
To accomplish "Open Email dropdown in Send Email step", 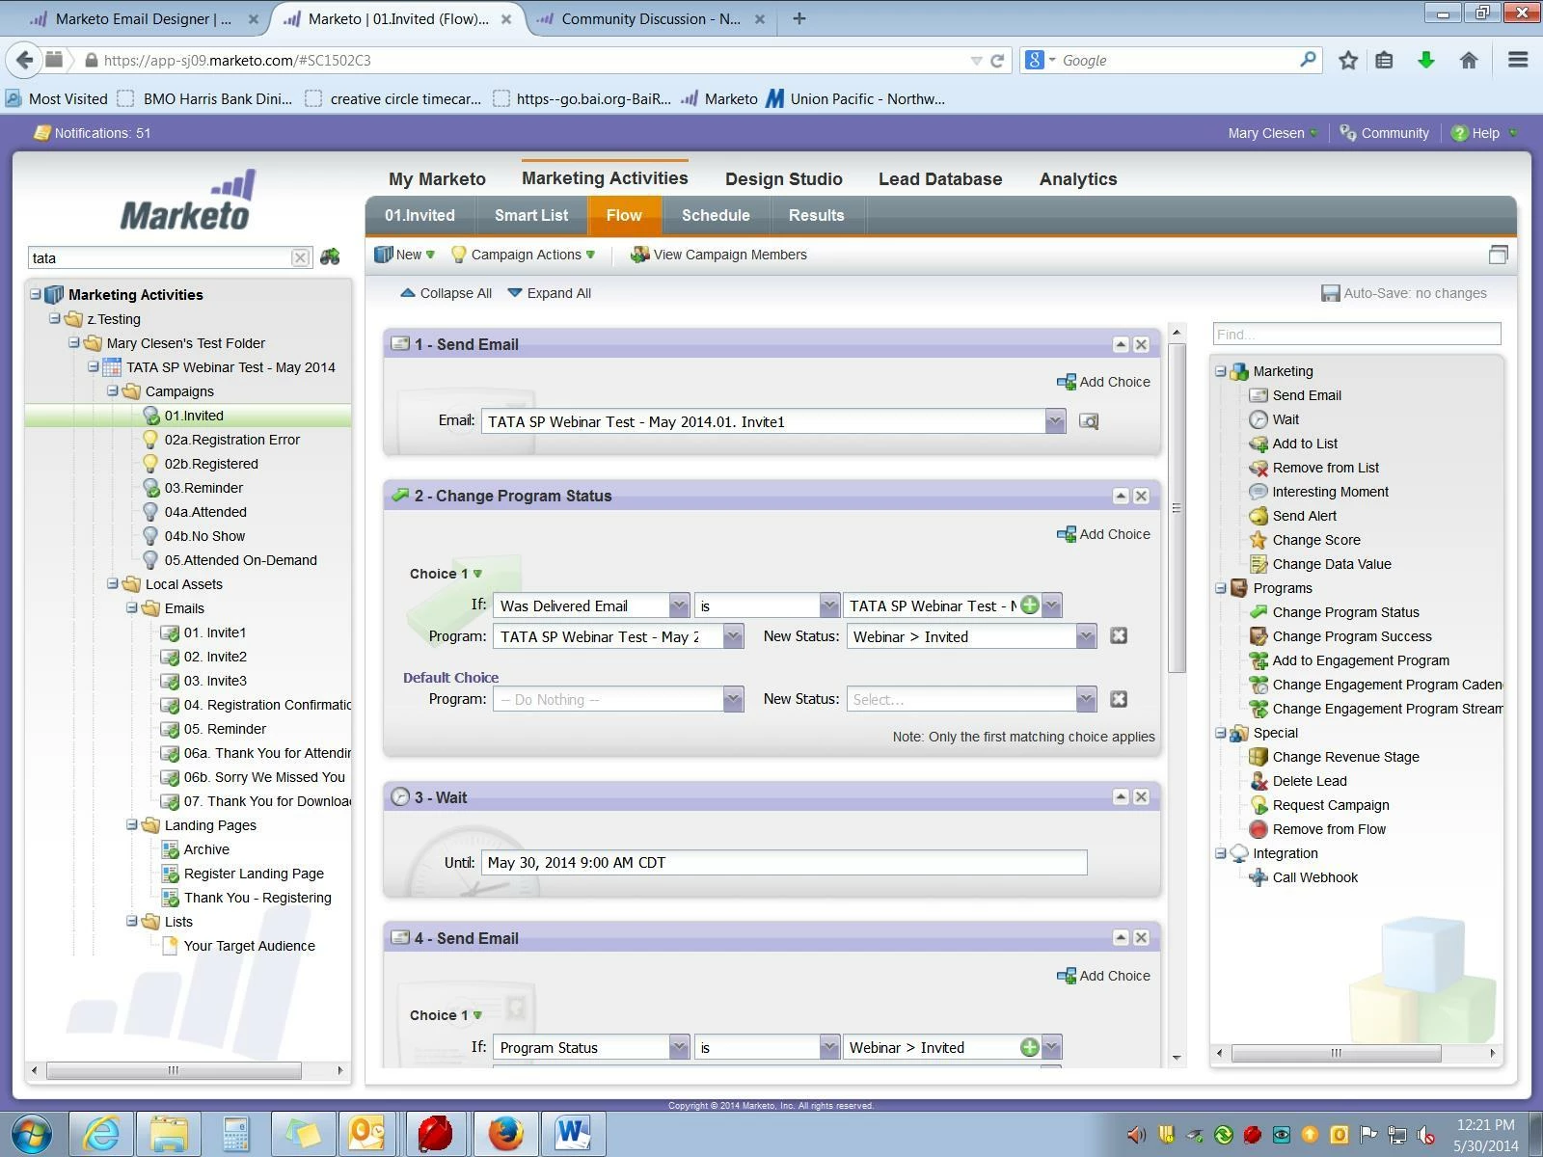I will [x=1055, y=421].
